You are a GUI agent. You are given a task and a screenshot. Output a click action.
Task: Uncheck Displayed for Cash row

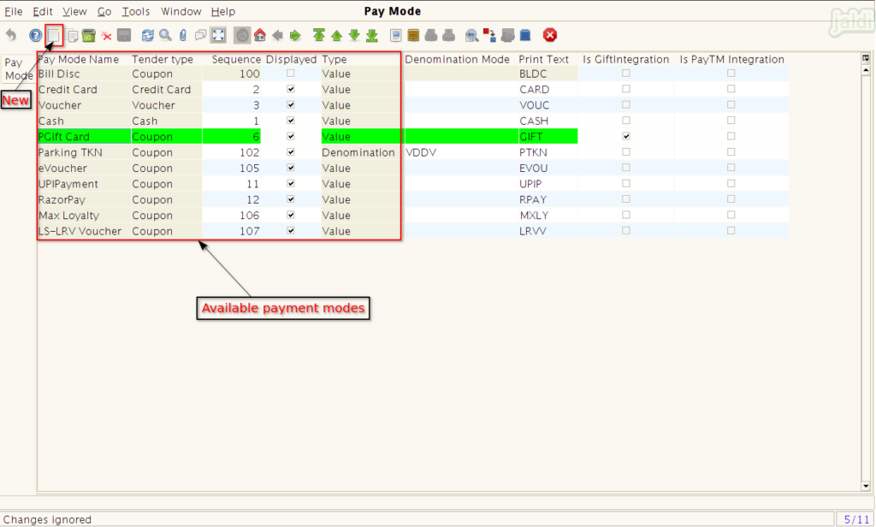coord(291,120)
